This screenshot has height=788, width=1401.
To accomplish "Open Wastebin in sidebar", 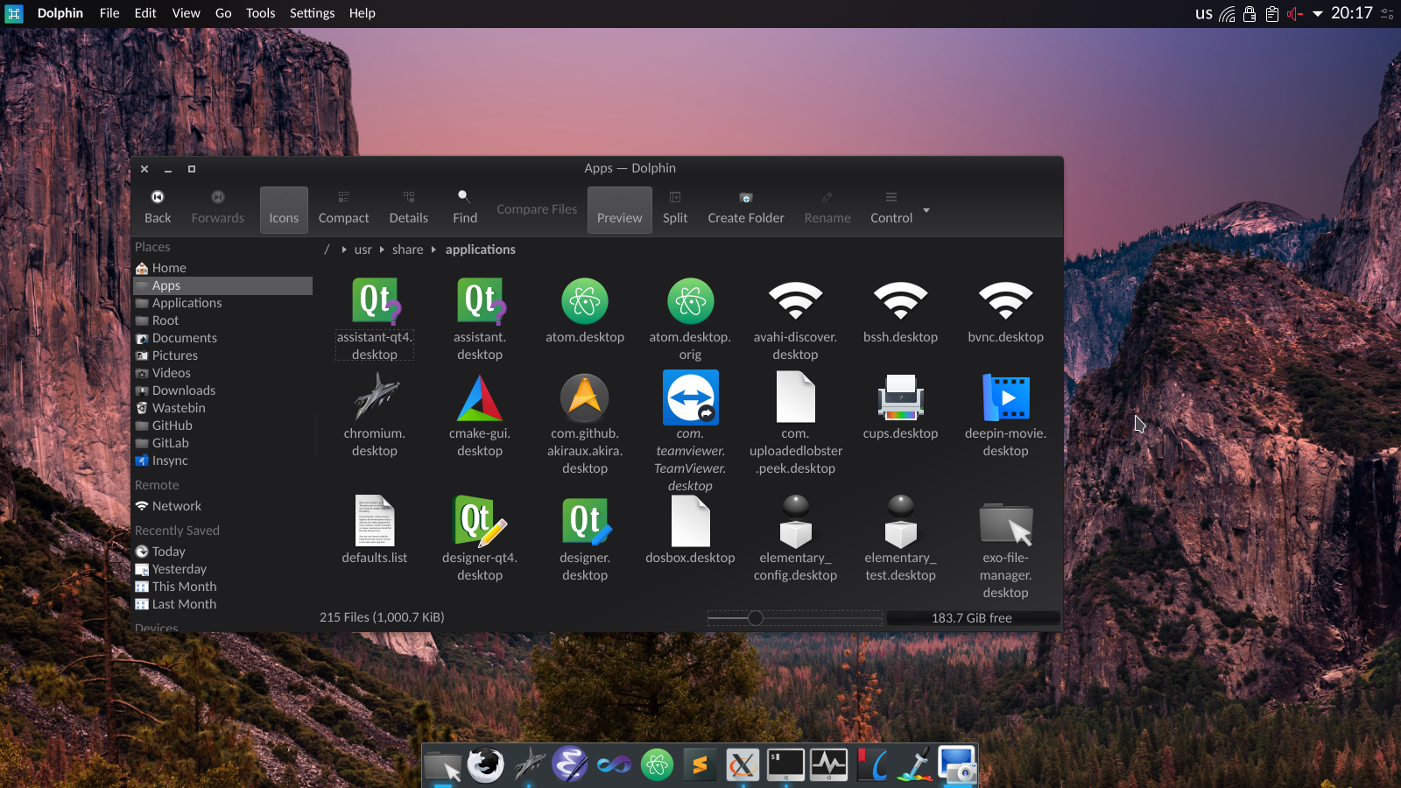I will tap(222, 408).
